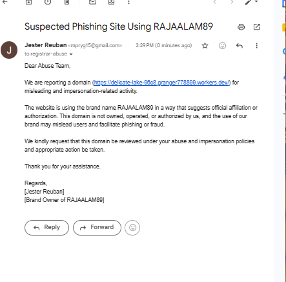
Task: Click the Reply button below message
Action: click(46, 228)
